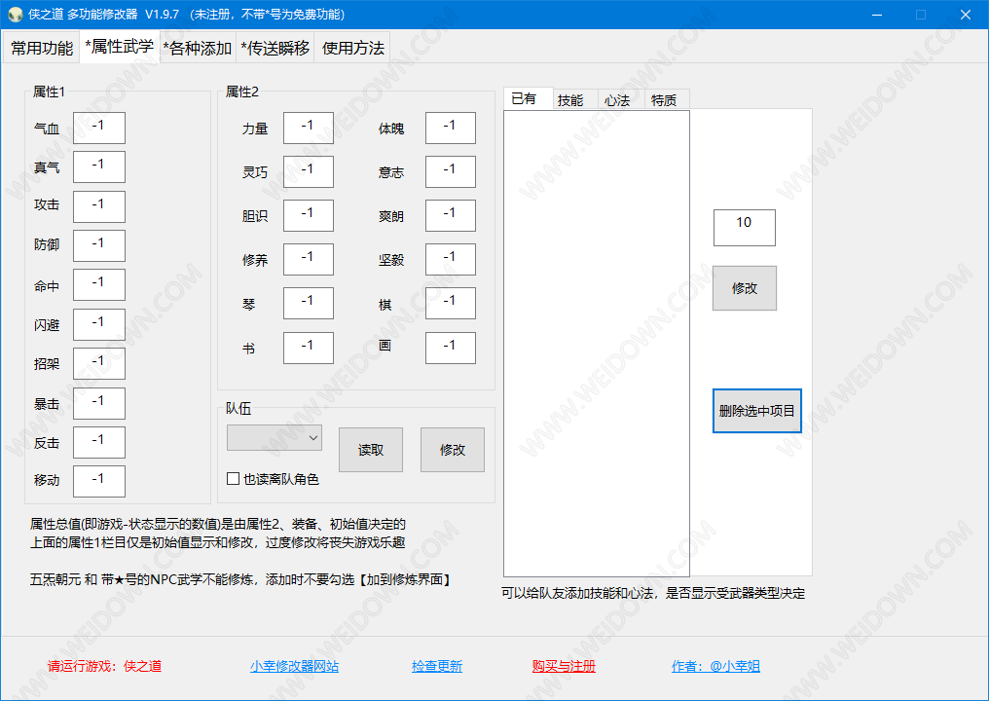Click into the 修养 field

309,259
